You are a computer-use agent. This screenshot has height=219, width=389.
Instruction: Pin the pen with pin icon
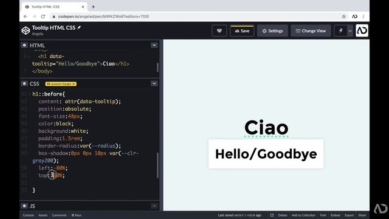pos(340,31)
